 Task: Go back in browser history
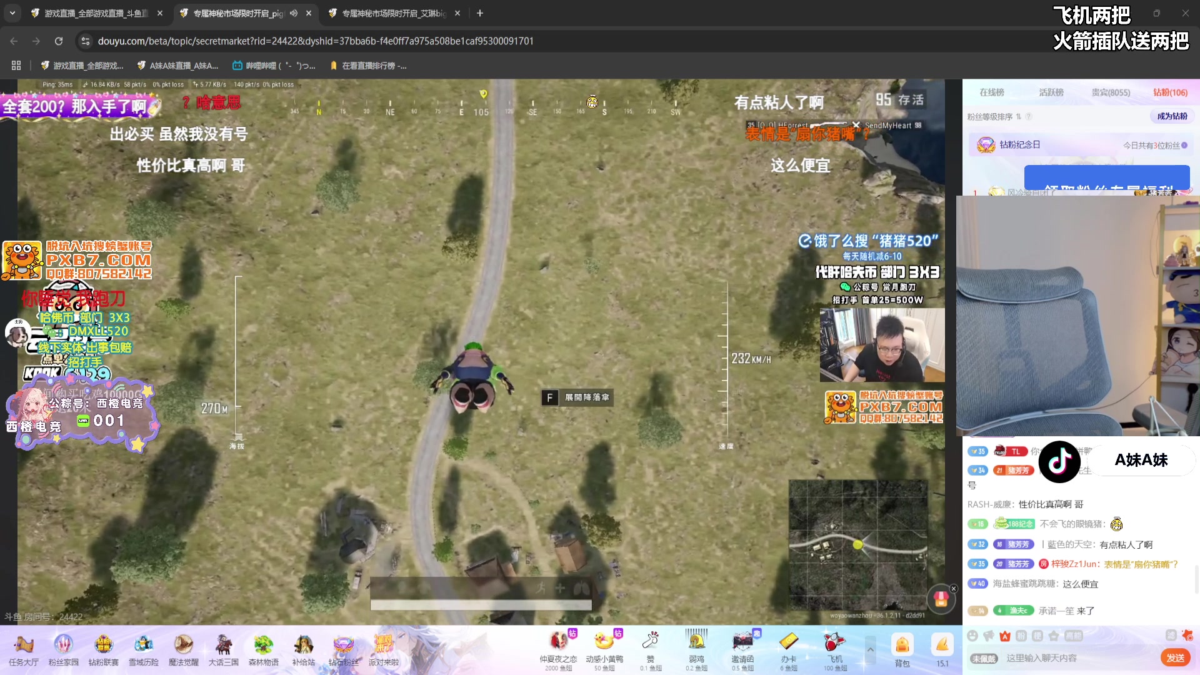coord(14,41)
